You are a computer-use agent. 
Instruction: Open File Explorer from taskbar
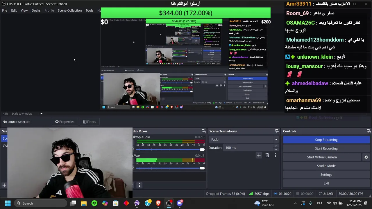[x=84, y=203]
